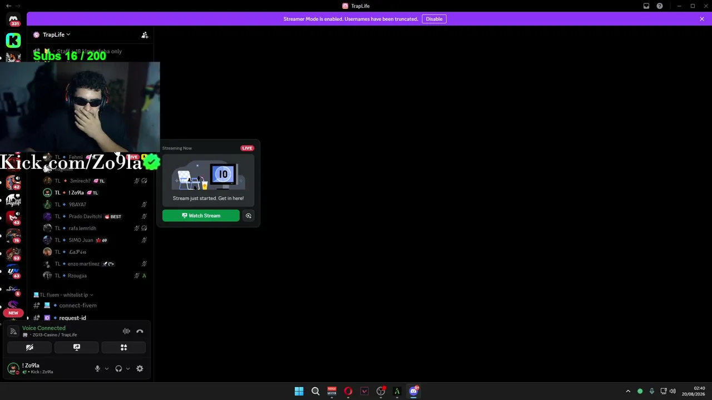The height and width of the screenshot is (400, 712).
Task: Open OBS Studio from the taskbar
Action: point(381,391)
